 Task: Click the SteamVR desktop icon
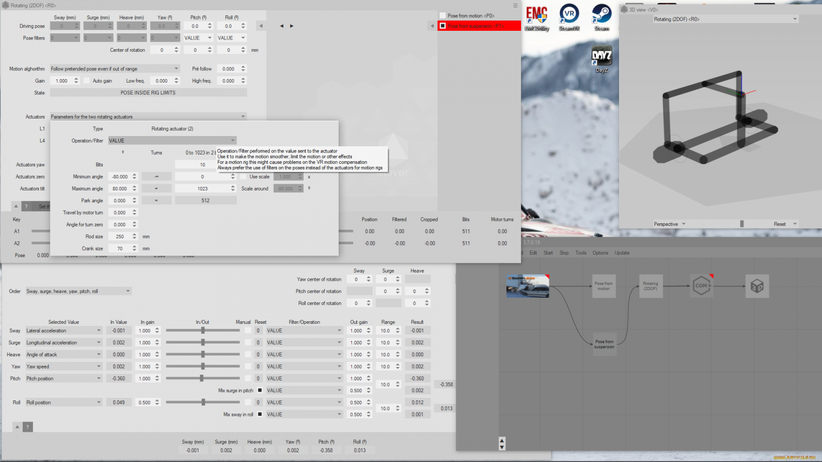point(569,16)
